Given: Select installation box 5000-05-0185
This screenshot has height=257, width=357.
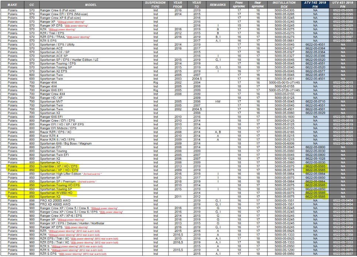Looking at the screenshot, I should click(x=284, y=132).
